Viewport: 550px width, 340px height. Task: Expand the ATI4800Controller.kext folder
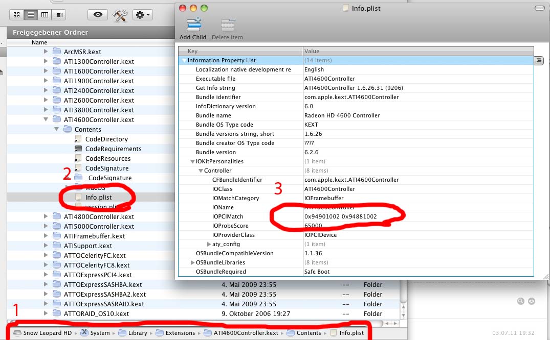pos(46,216)
